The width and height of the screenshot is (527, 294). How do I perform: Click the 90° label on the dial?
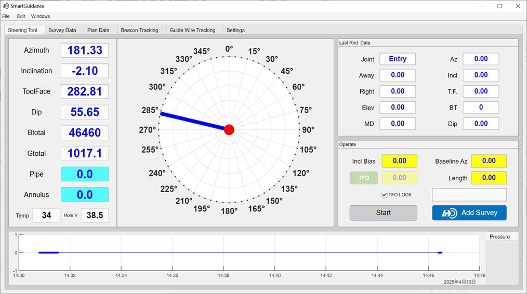[308, 130]
